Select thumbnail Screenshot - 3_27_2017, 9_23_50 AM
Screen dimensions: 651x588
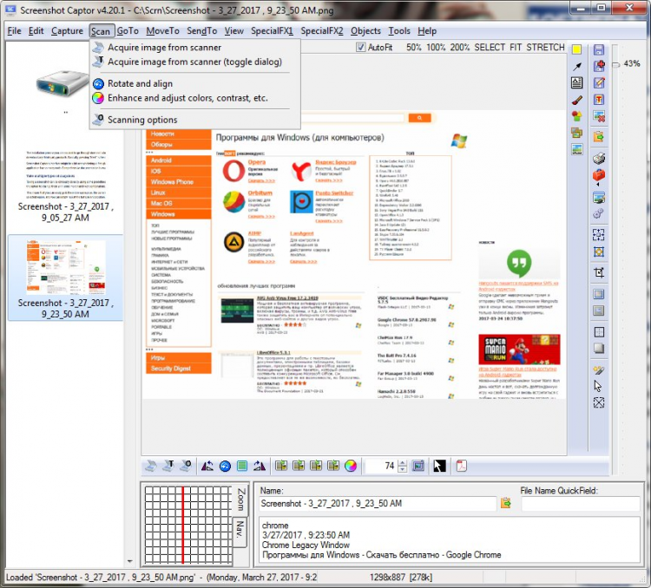coord(65,278)
